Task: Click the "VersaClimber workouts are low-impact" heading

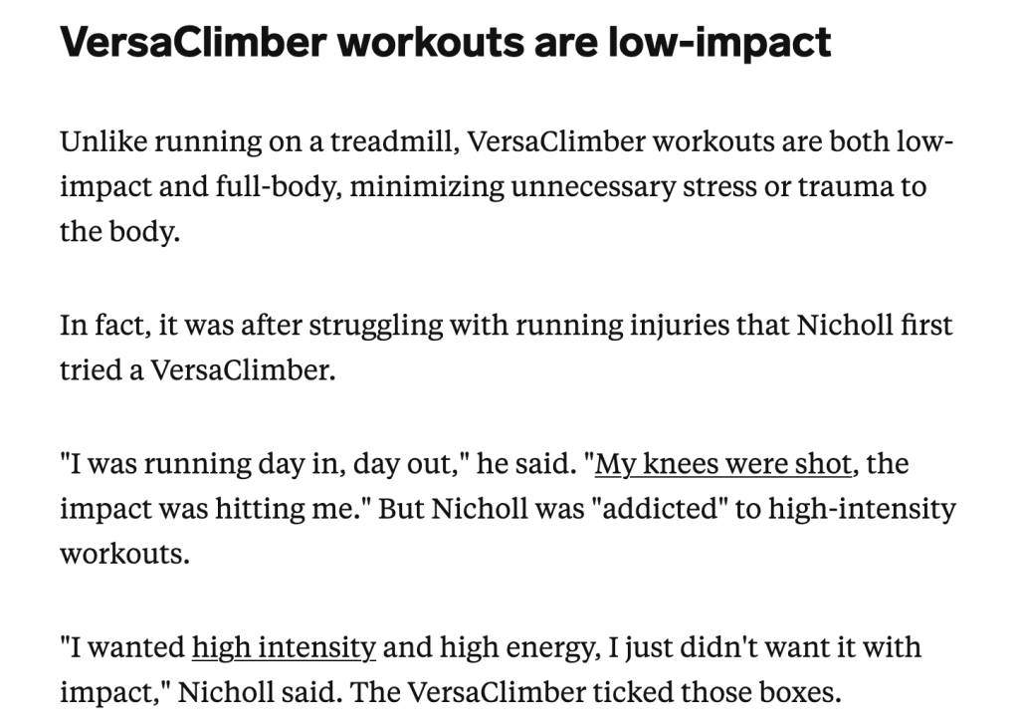Action: tap(445, 43)
